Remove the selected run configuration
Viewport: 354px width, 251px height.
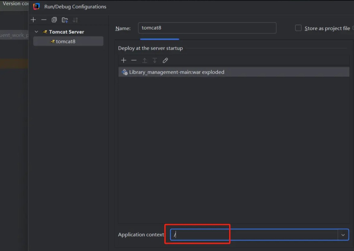(x=44, y=20)
